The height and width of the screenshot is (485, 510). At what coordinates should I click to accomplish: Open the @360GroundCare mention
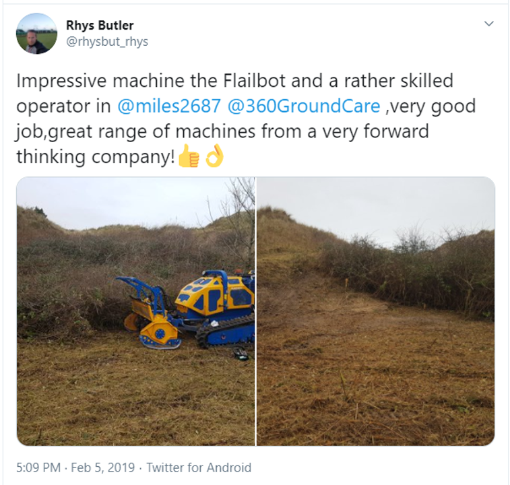pyautogui.click(x=304, y=106)
